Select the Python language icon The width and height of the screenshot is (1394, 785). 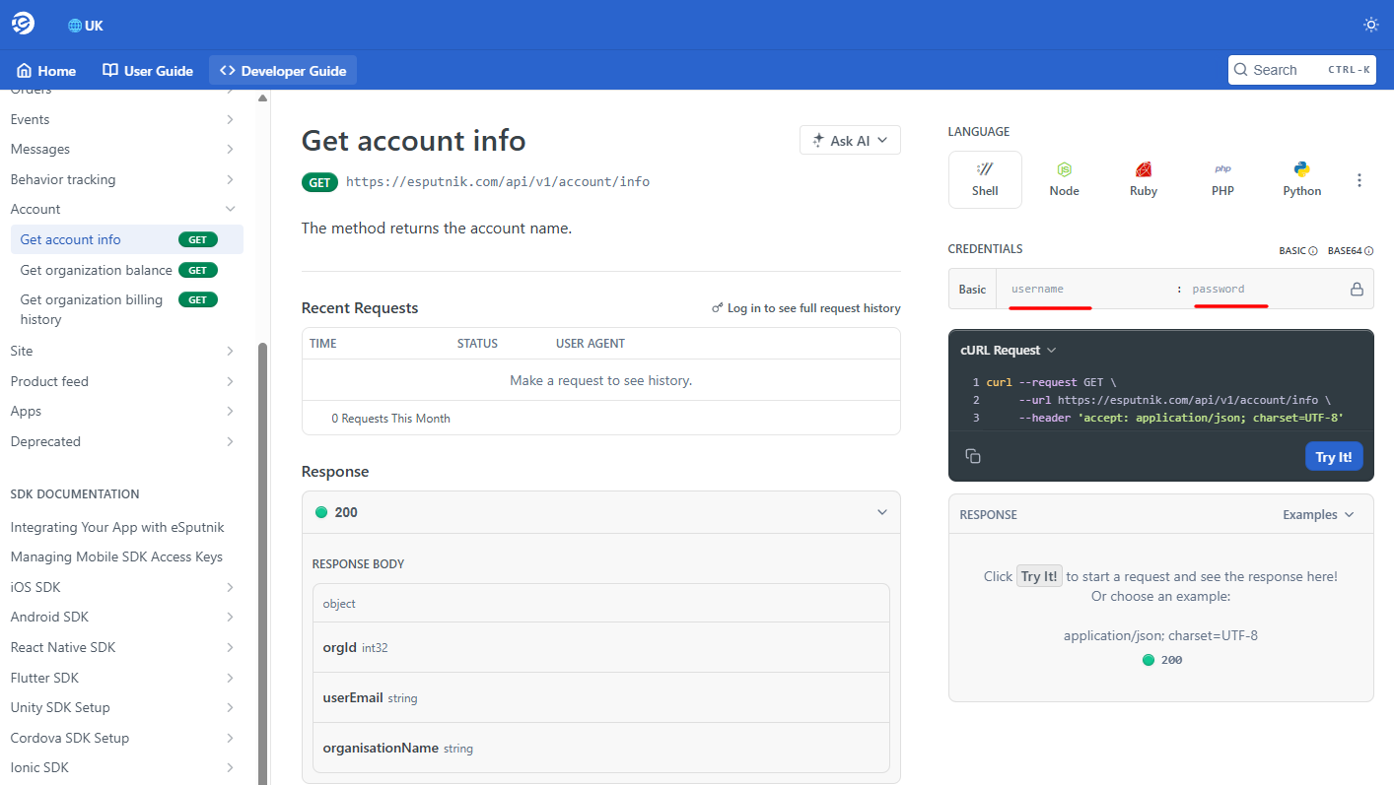(1301, 179)
